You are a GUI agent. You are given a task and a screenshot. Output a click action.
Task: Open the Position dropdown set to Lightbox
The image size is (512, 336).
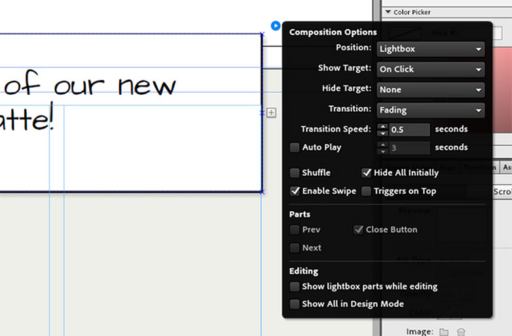tap(430, 49)
